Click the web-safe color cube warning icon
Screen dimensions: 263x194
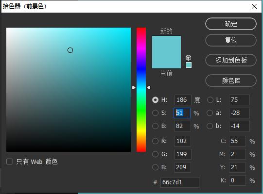(188, 58)
